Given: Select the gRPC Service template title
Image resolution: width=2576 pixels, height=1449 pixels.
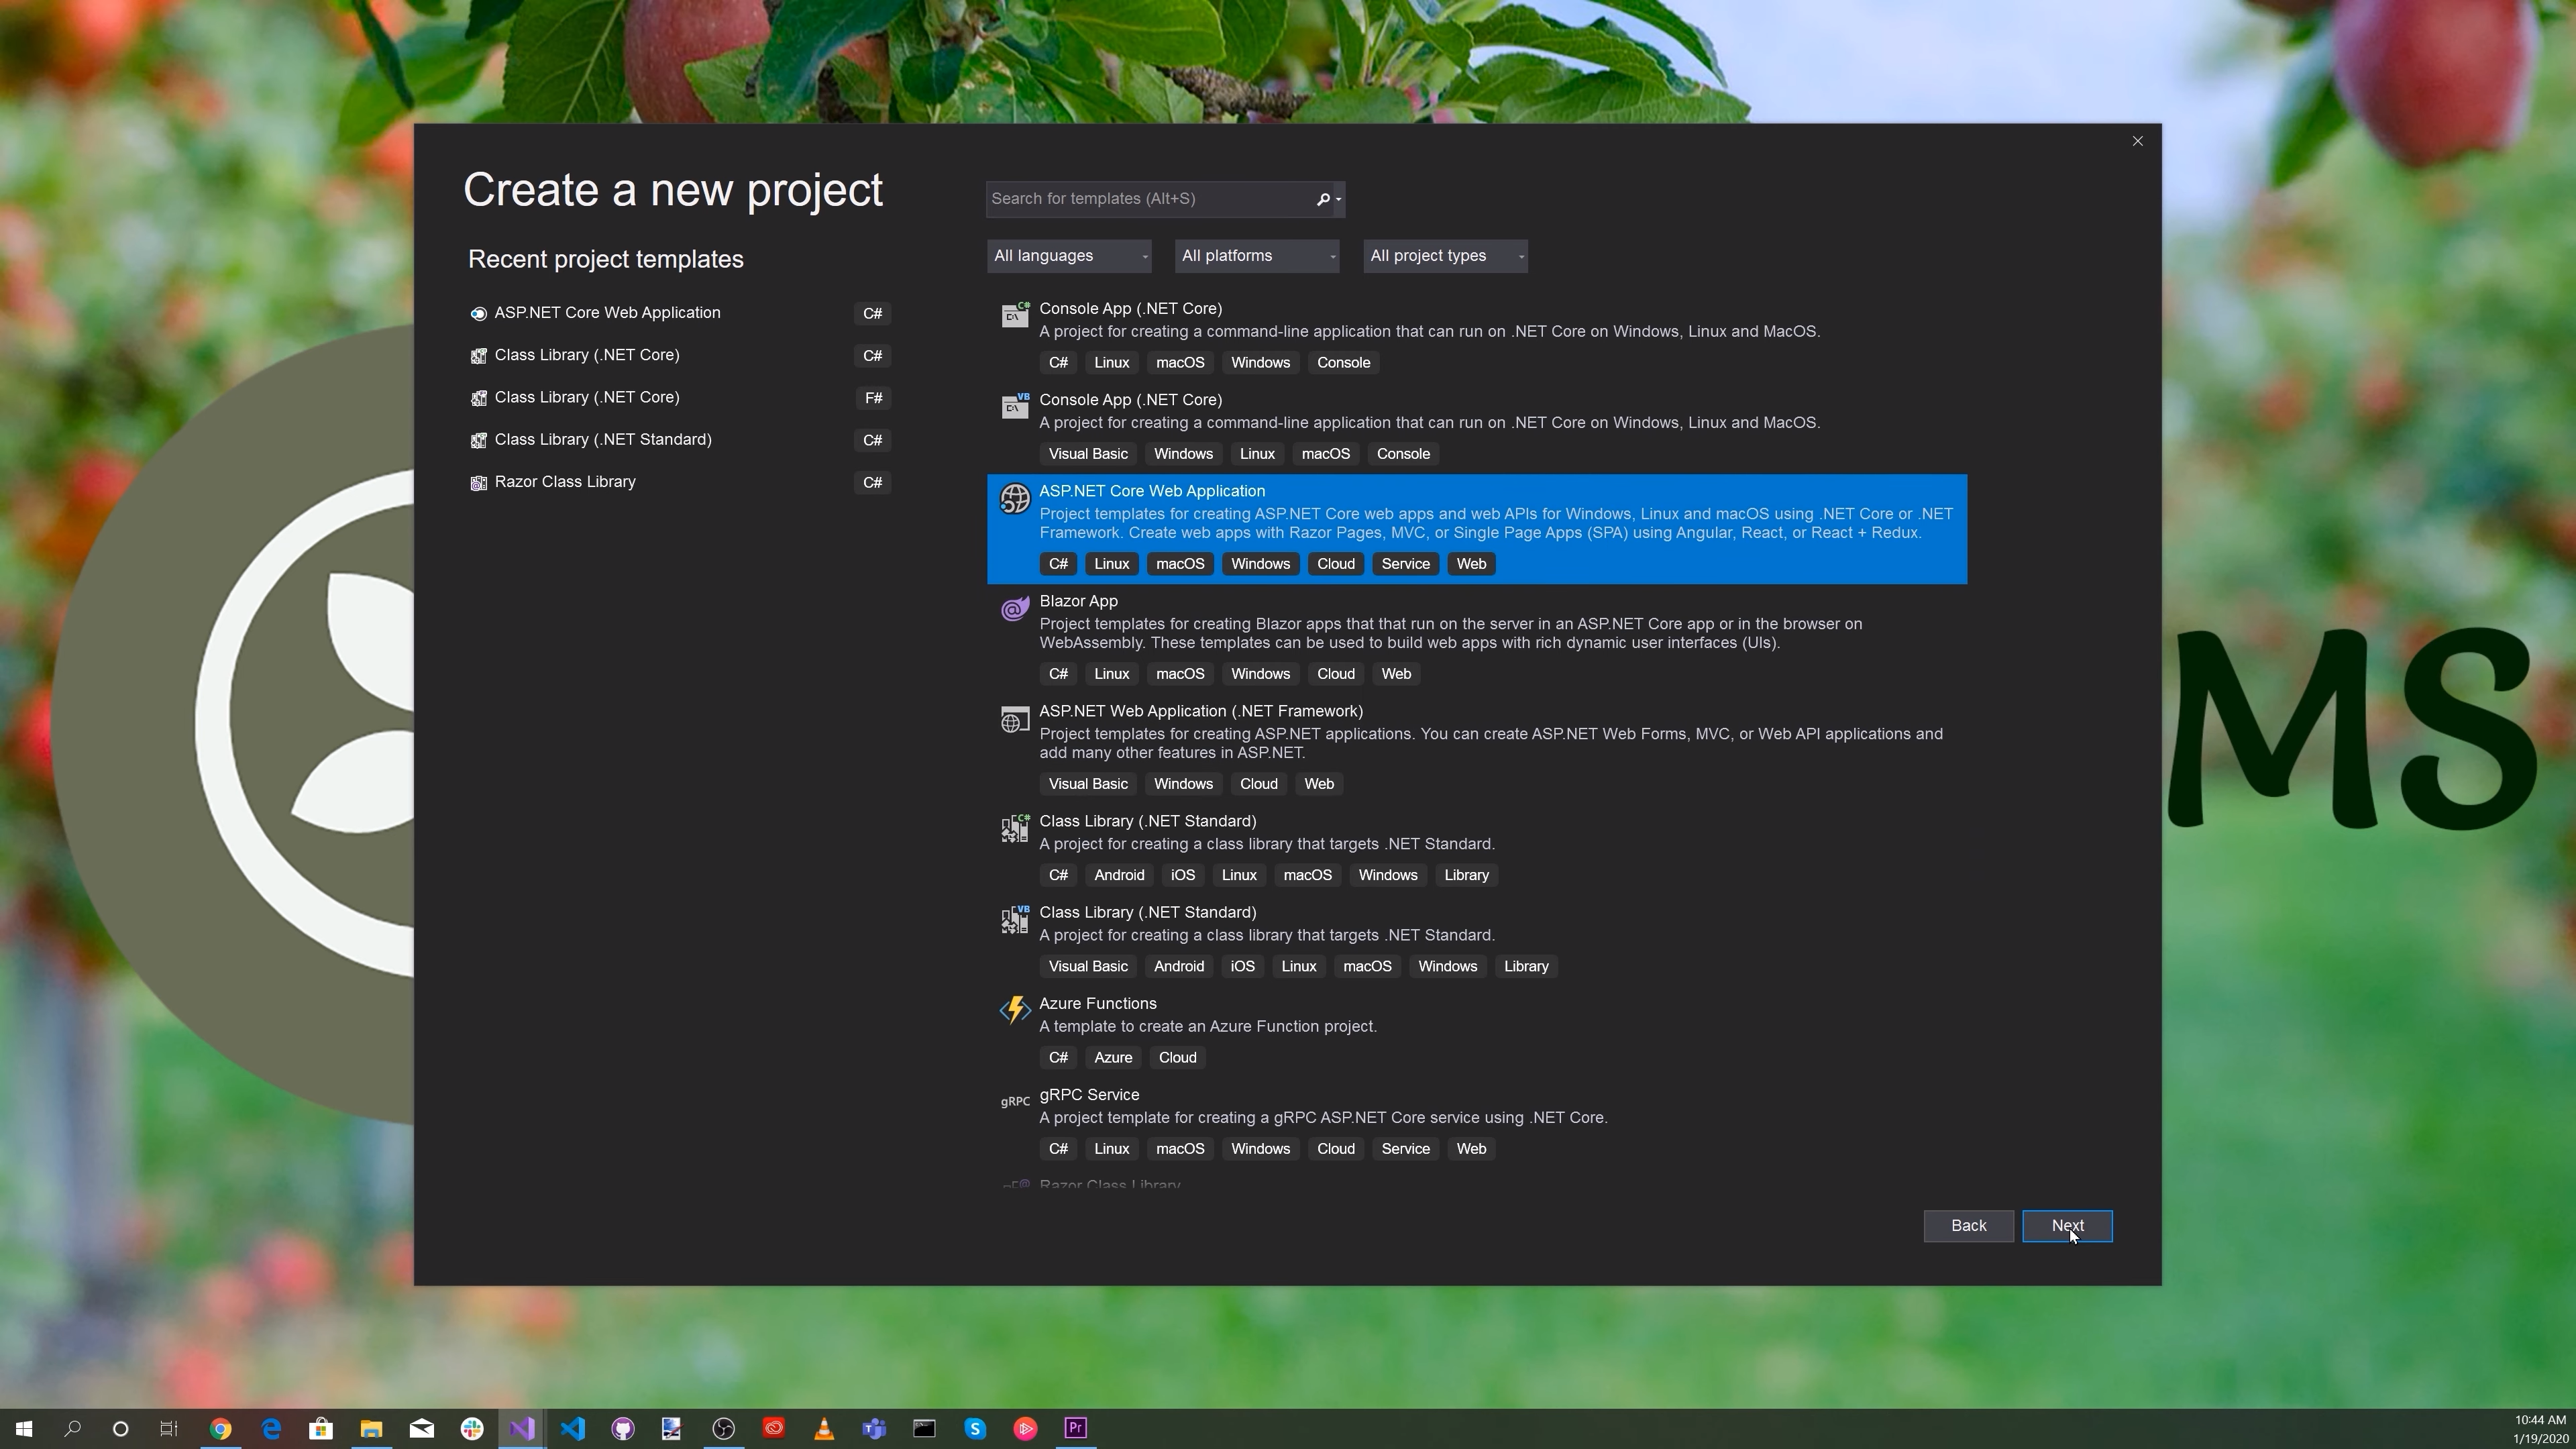Looking at the screenshot, I should coord(1089,1095).
